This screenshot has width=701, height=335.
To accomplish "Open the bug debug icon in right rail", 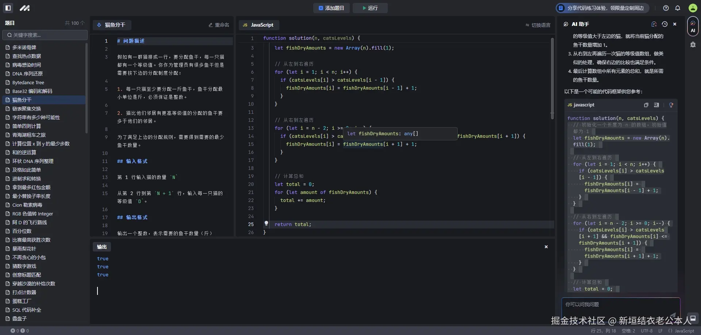I will (x=693, y=44).
